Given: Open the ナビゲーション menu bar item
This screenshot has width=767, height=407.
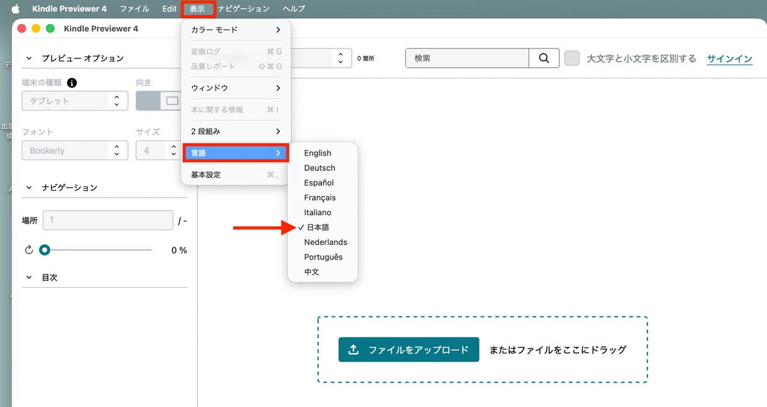Looking at the screenshot, I should point(244,9).
